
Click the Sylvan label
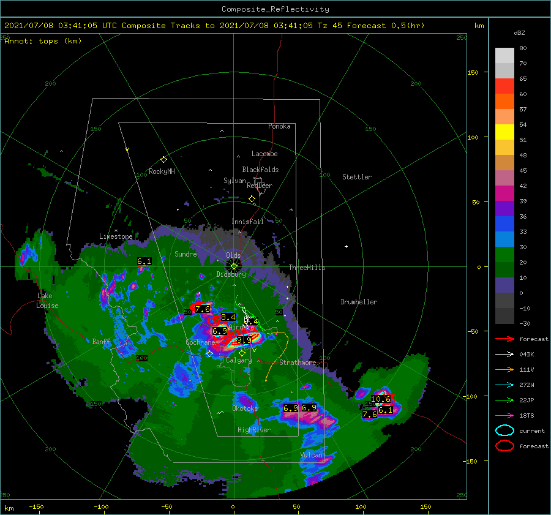234,181
